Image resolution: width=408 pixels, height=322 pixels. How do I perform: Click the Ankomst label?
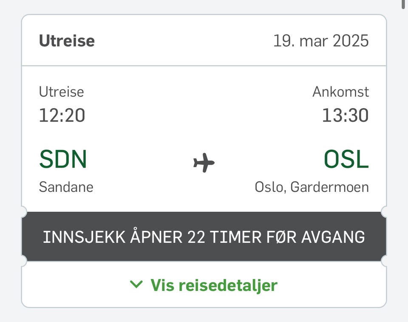[340, 91]
